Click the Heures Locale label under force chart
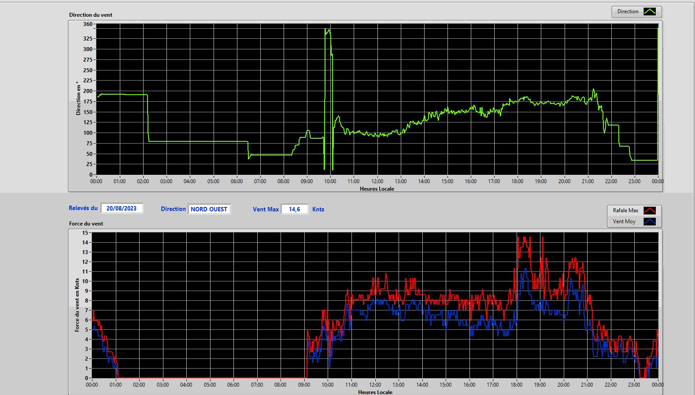 375,392
